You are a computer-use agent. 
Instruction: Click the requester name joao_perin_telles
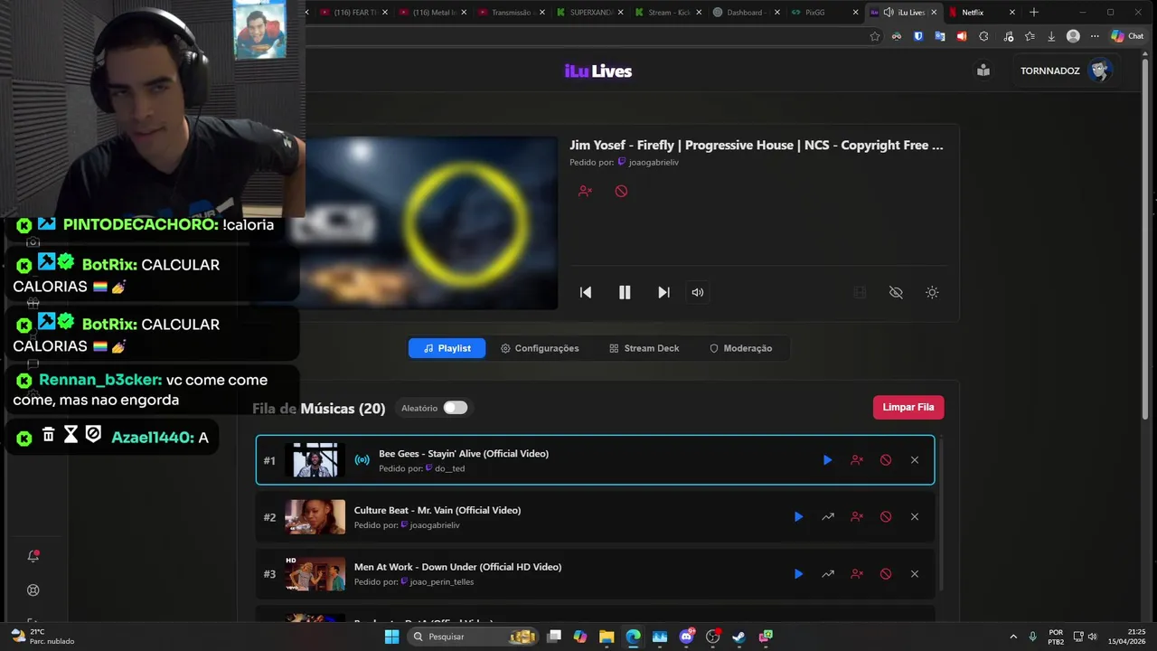coord(441,581)
